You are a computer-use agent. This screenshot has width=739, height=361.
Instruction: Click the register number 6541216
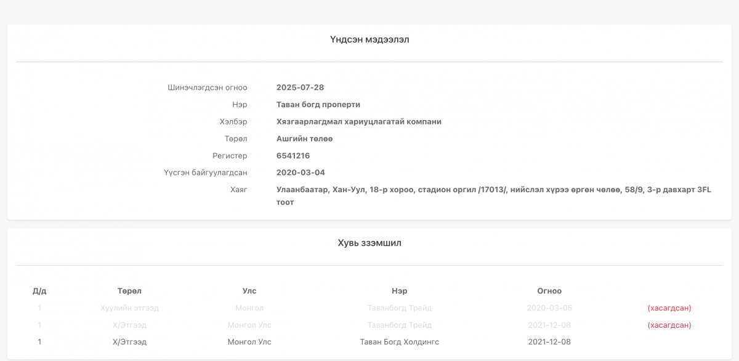coord(293,156)
